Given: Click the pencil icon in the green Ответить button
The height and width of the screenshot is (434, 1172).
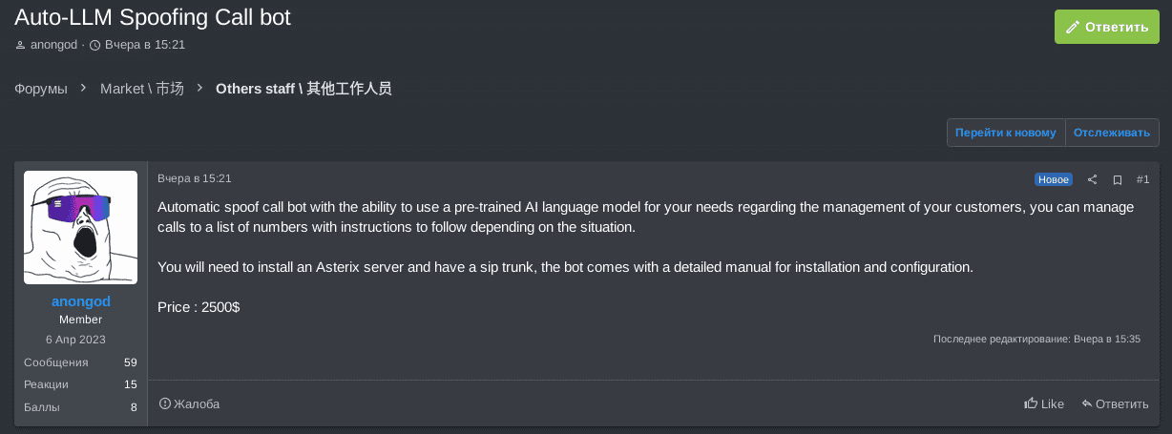Looking at the screenshot, I should point(1073,27).
